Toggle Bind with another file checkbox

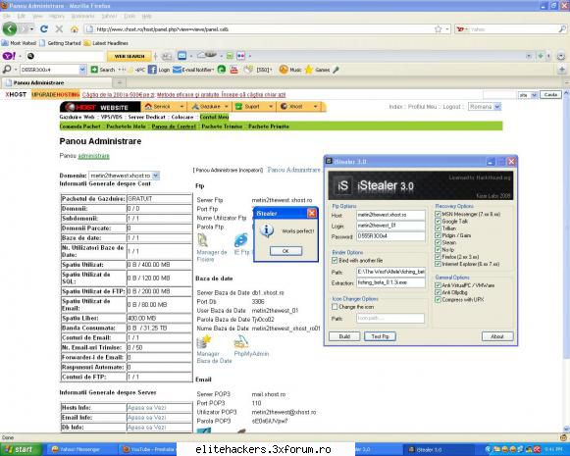(335, 260)
